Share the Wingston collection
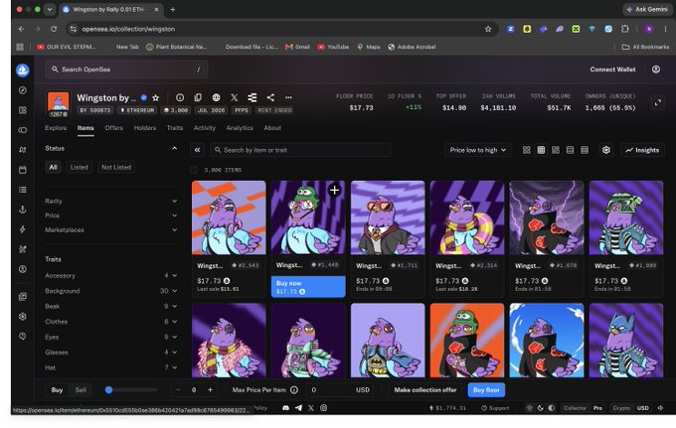 pos(270,97)
